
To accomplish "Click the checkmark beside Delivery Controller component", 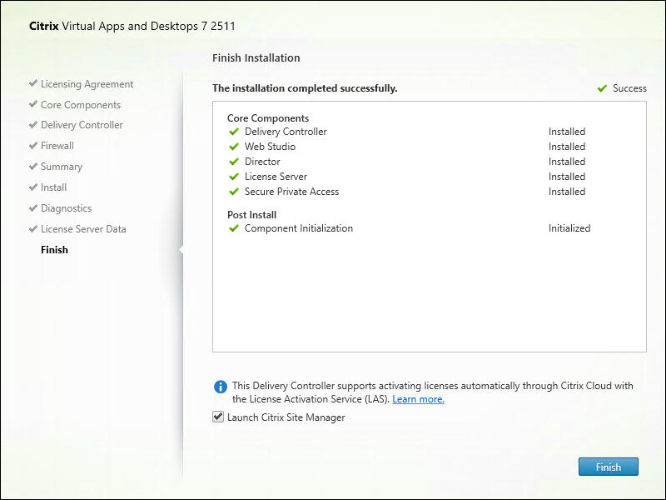I will click(234, 132).
